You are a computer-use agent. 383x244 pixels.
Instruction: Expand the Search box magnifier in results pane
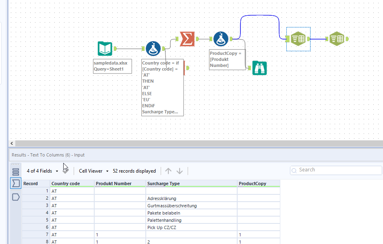[294, 170]
